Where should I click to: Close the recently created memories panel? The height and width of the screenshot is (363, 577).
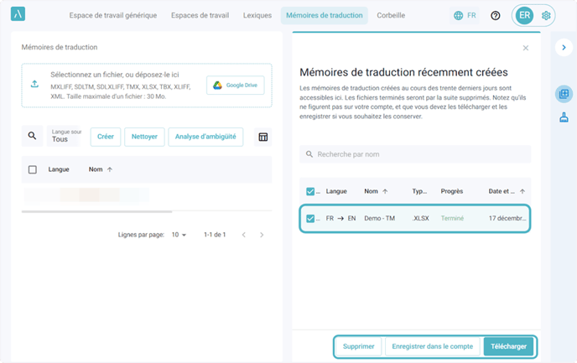[x=526, y=48]
